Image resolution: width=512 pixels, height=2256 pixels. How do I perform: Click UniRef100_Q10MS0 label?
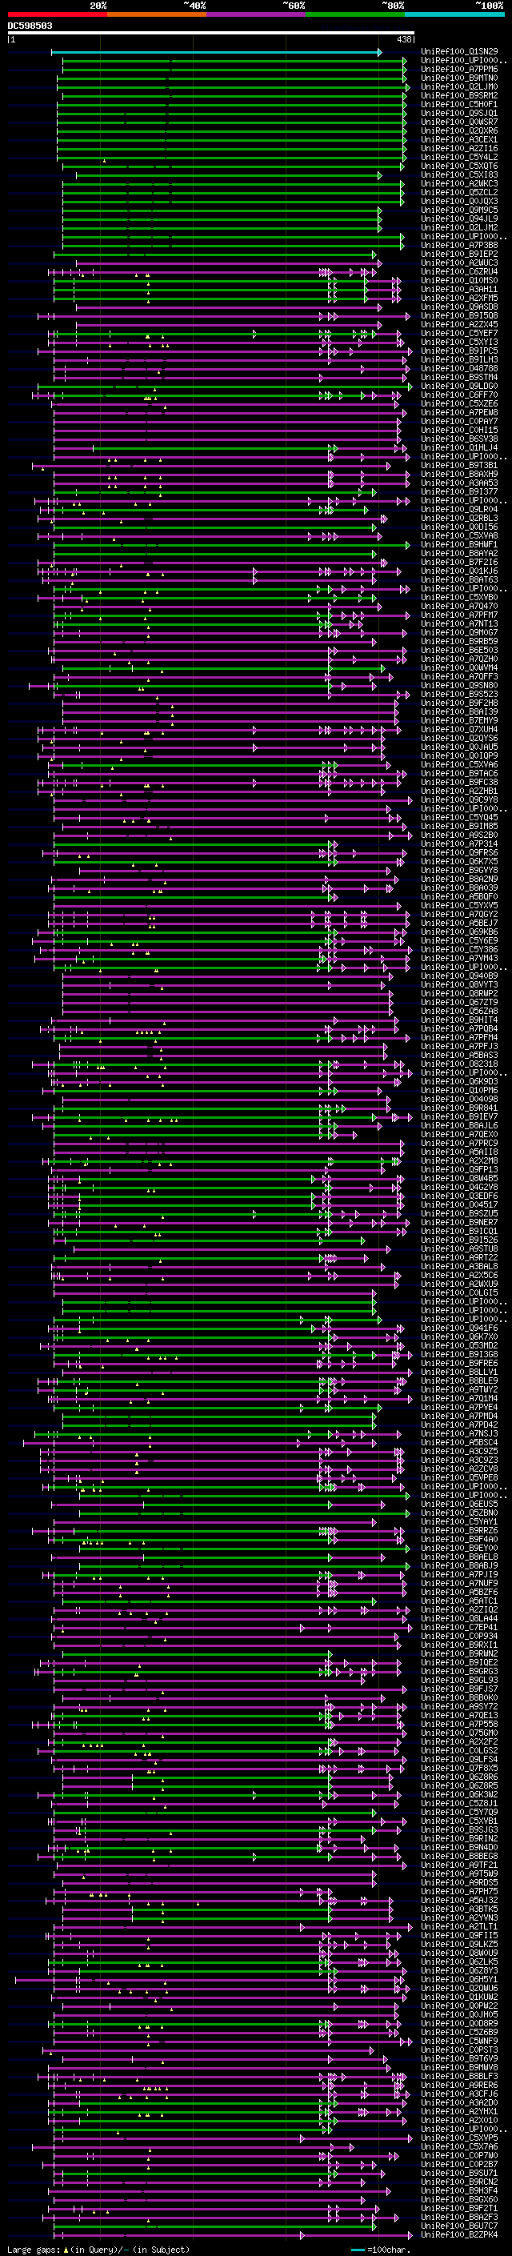tap(459, 281)
